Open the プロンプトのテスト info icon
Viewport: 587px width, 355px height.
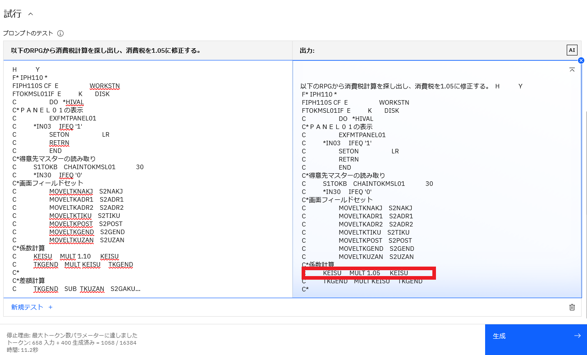click(x=60, y=33)
